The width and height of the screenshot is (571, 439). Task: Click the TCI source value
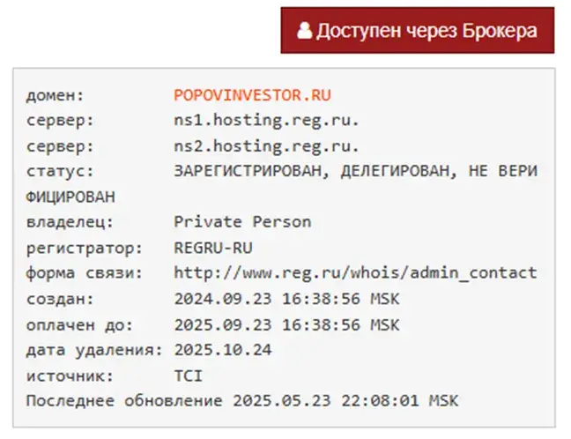pos(189,376)
